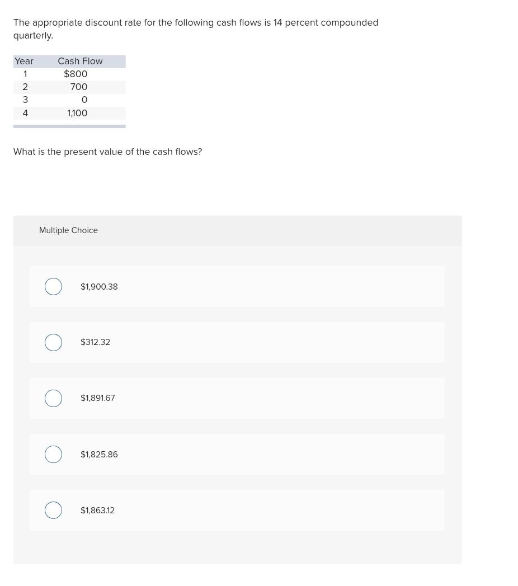
Task: Click the $1,825.86 answer label
Action: tap(99, 455)
